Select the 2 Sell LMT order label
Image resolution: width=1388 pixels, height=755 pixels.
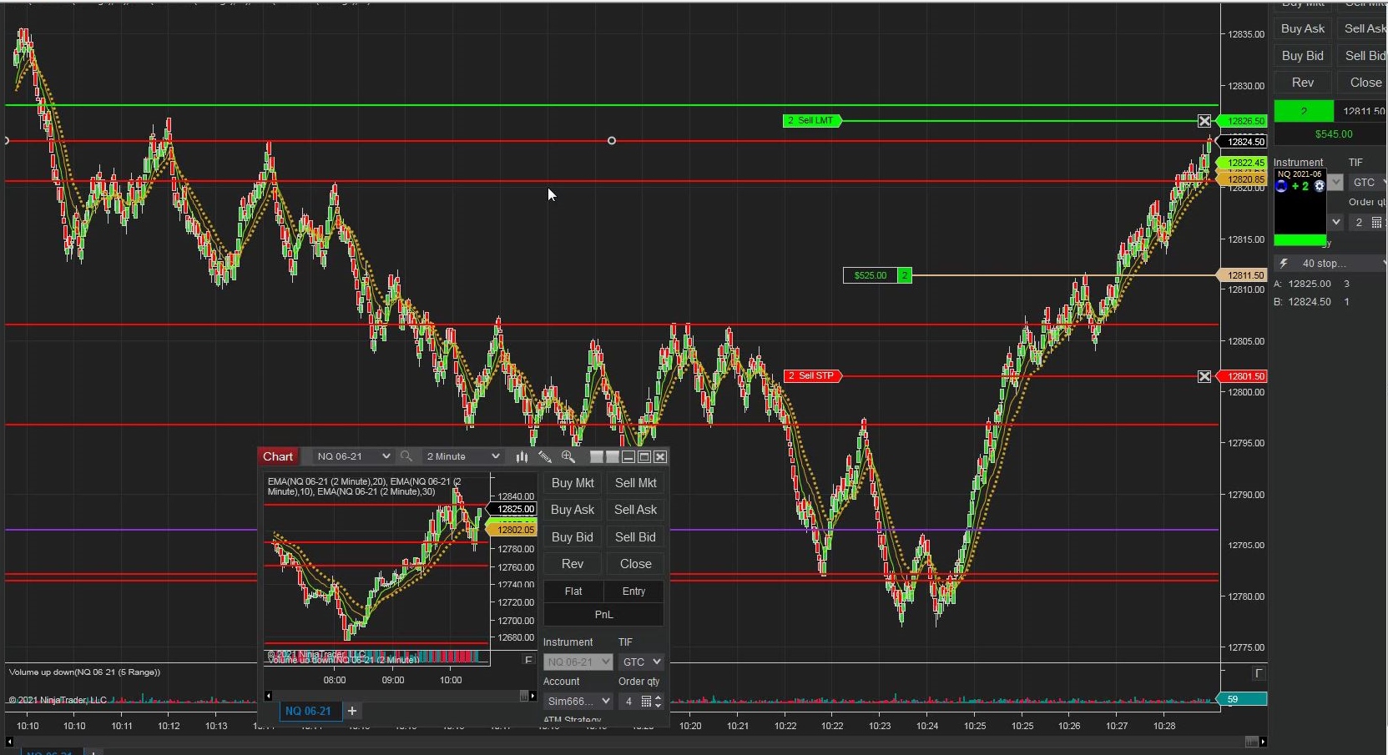tap(813, 121)
